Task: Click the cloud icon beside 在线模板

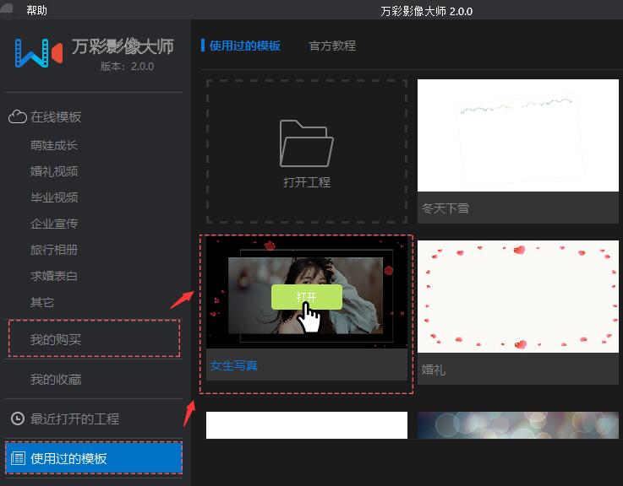Action: pyautogui.click(x=17, y=117)
